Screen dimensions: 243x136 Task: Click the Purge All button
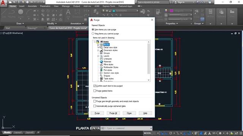113,113
